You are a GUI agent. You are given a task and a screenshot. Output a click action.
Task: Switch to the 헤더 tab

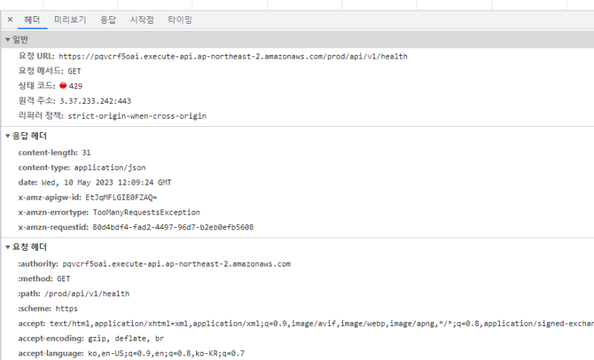click(32, 20)
